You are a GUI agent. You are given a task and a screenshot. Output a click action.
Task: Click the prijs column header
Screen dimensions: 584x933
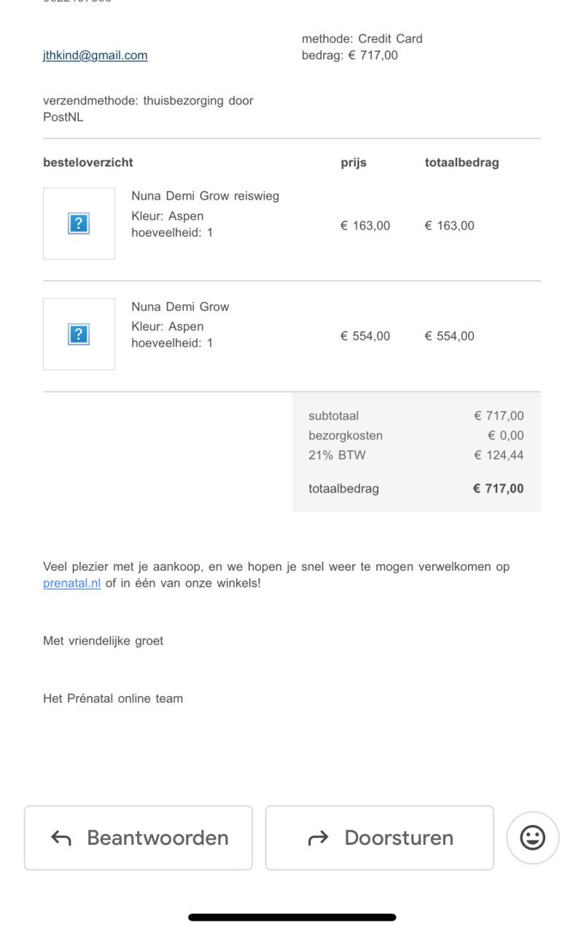click(354, 163)
